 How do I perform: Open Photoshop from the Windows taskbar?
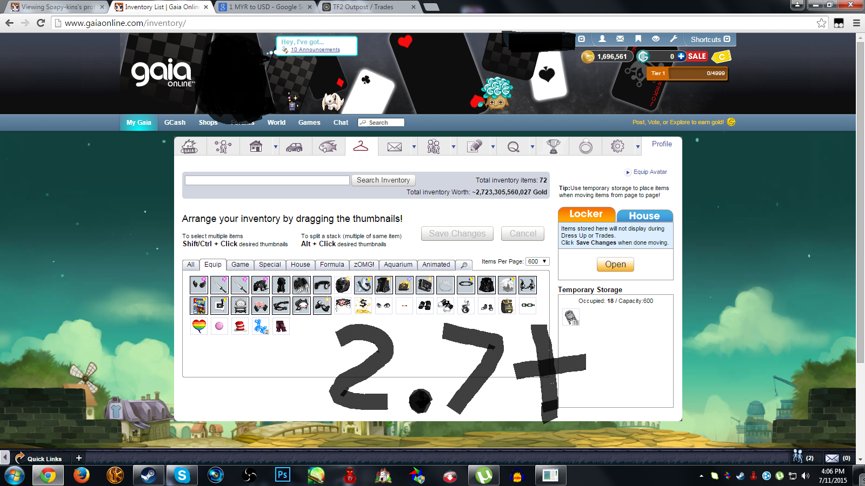pos(282,475)
